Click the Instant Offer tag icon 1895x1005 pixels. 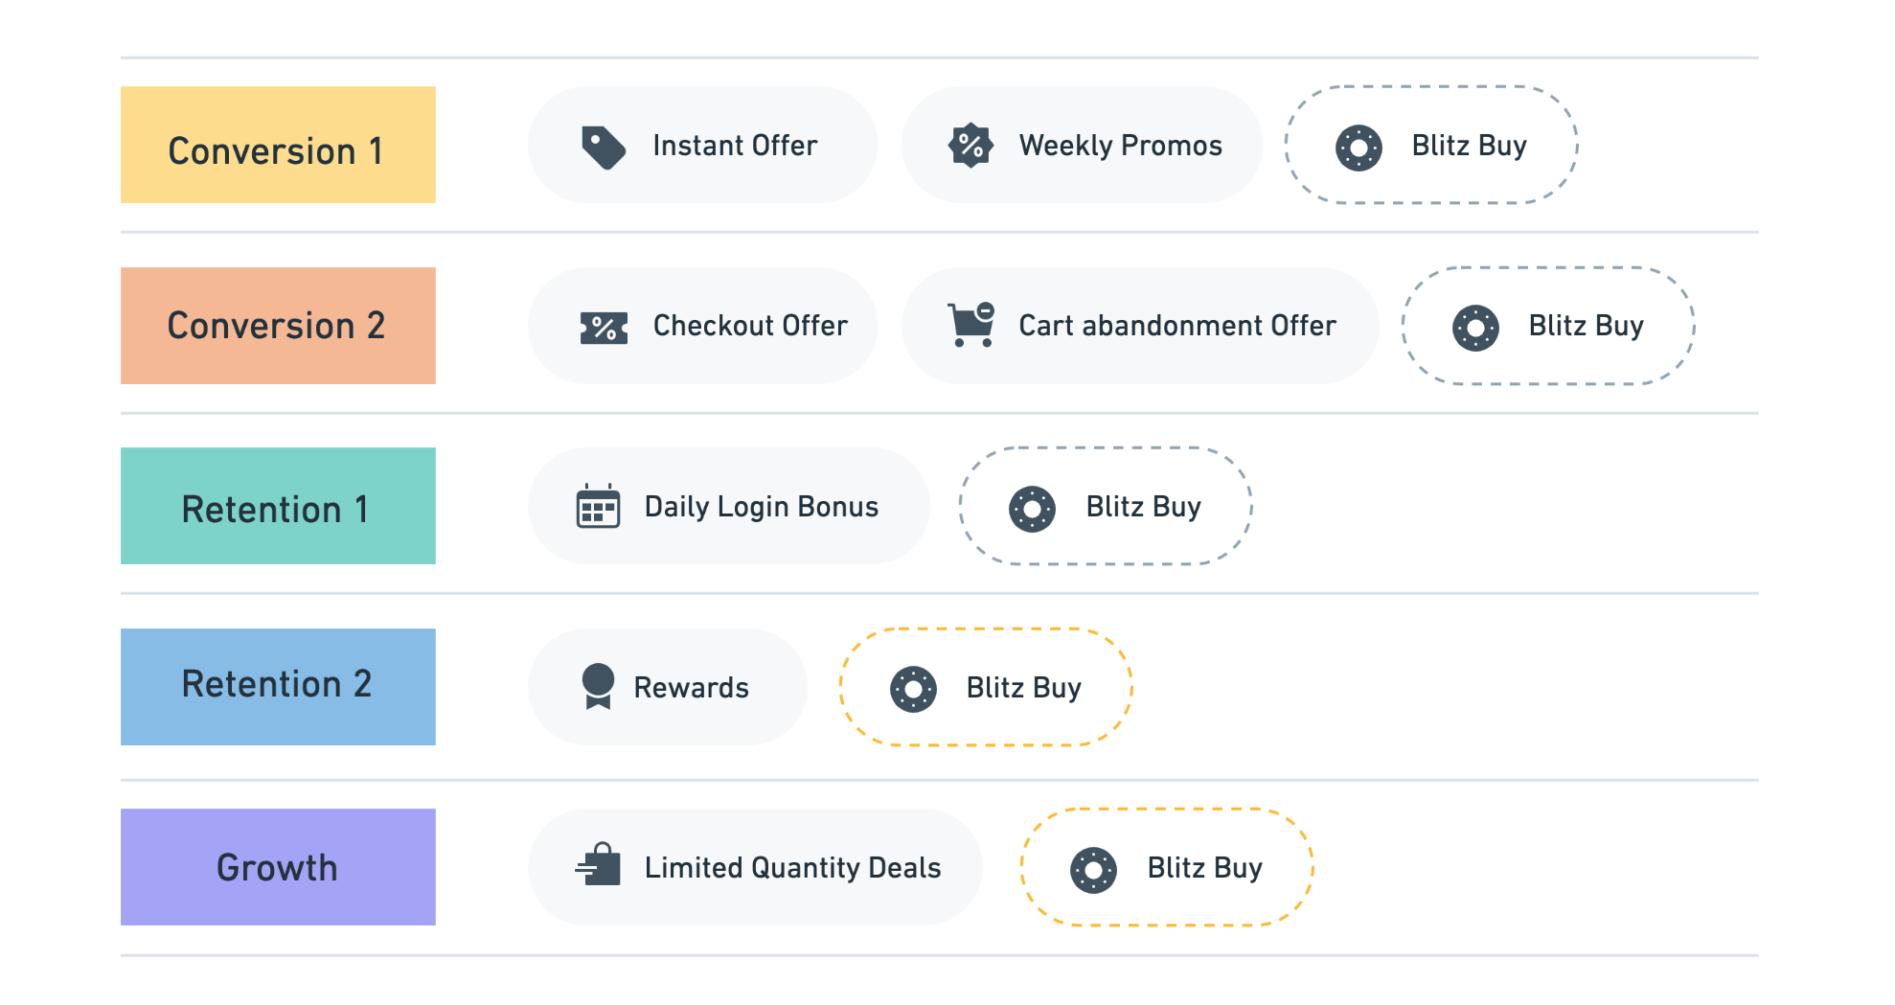click(604, 147)
